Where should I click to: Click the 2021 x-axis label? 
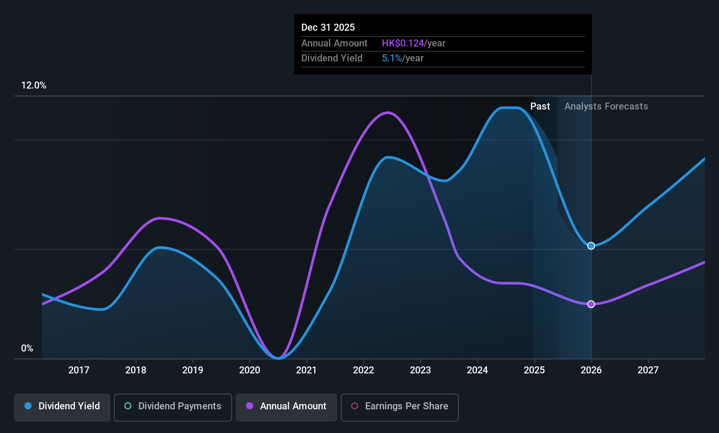click(x=307, y=370)
